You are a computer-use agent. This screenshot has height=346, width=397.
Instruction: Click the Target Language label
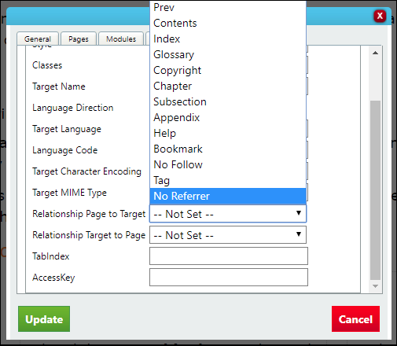(x=67, y=129)
